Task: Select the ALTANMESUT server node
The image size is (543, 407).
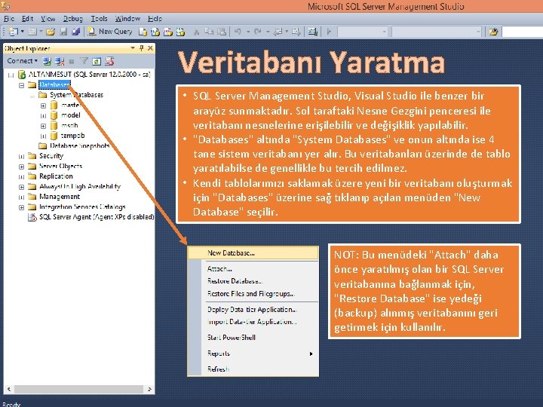Action: pyautogui.click(x=89, y=75)
